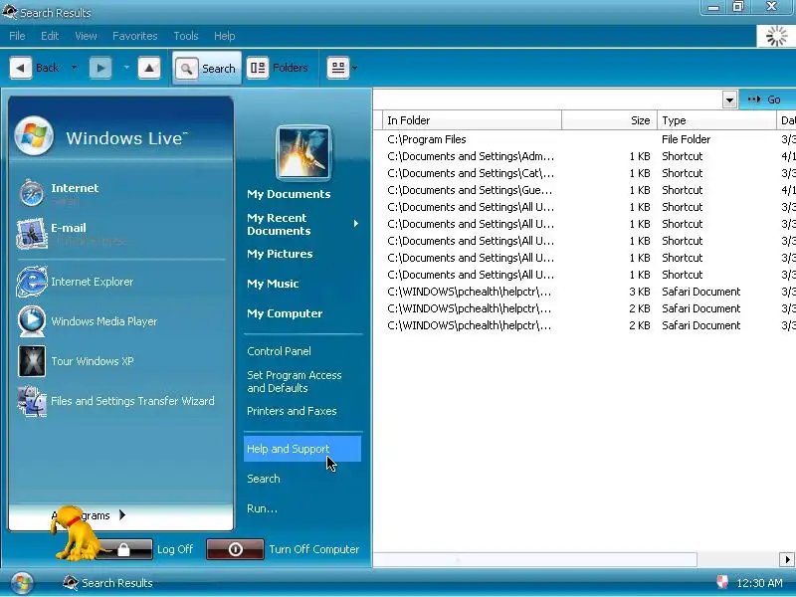This screenshot has width=796, height=597.
Task: Open My Documents
Action: tap(289, 194)
